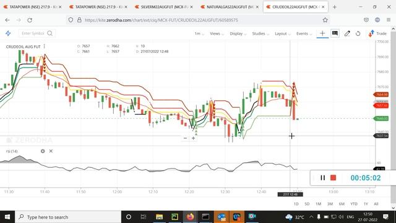Screen dimensions: 396x223
Task: Open Task View on the taskbar
Action: click(x=144, y=217)
